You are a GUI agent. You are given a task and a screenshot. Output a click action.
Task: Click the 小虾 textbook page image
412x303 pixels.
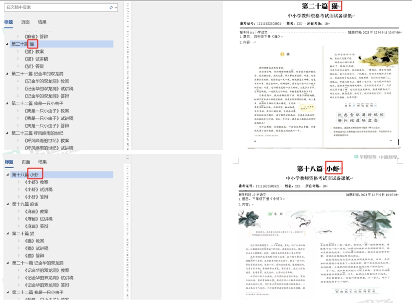click(318, 253)
